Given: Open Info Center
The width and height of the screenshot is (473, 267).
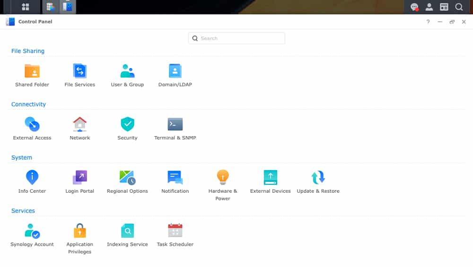Looking at the screenshot, I should (32, 182).
